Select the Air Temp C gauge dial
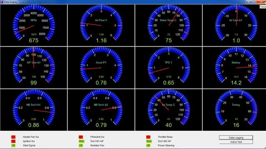The height and width of the screenshot is (149, 266). pos(169,107)
